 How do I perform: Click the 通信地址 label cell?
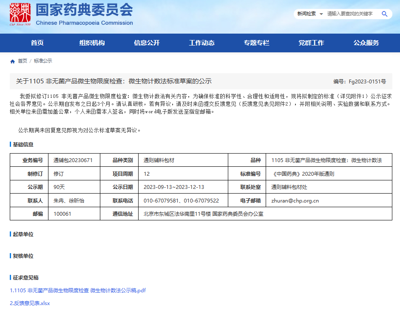point(119,214)
